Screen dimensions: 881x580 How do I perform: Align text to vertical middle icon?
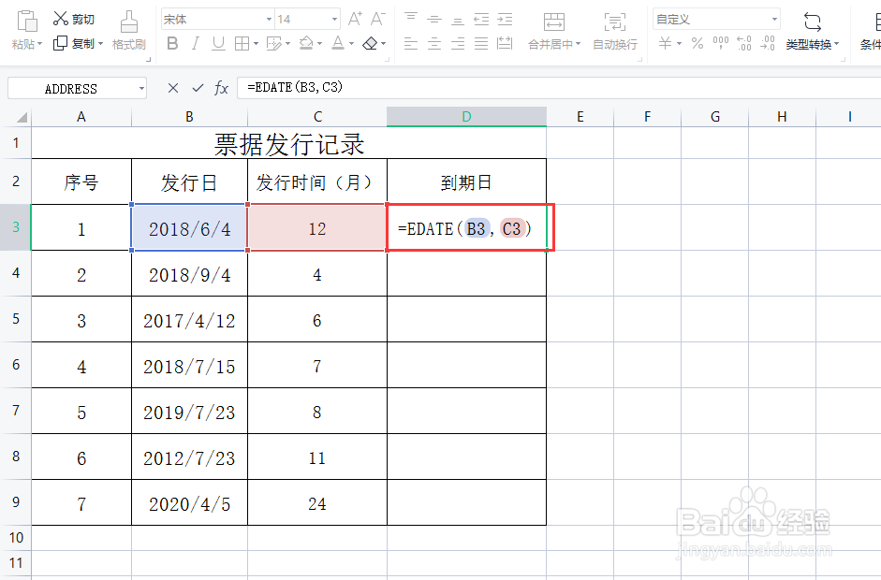[434, 19]
